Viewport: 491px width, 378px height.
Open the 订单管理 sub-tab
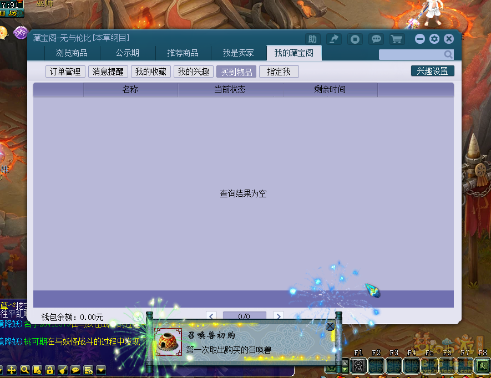pyautogui.click(x=65, y=71)
